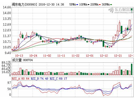Click the large green candlestick near 12-12
136x100 pixels.
point(103,44)
